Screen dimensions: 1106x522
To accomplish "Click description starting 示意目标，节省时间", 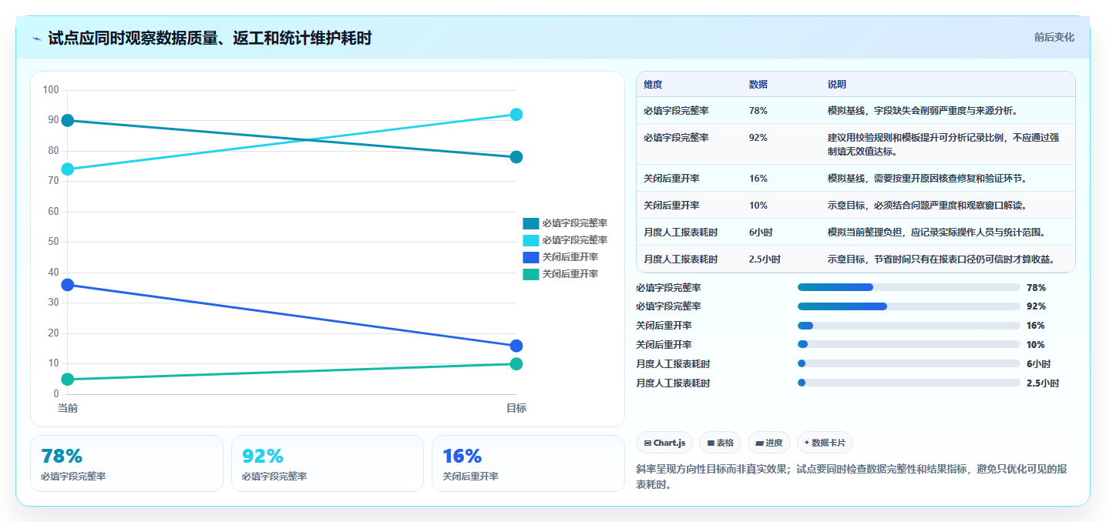I will (x=941, y=259).
